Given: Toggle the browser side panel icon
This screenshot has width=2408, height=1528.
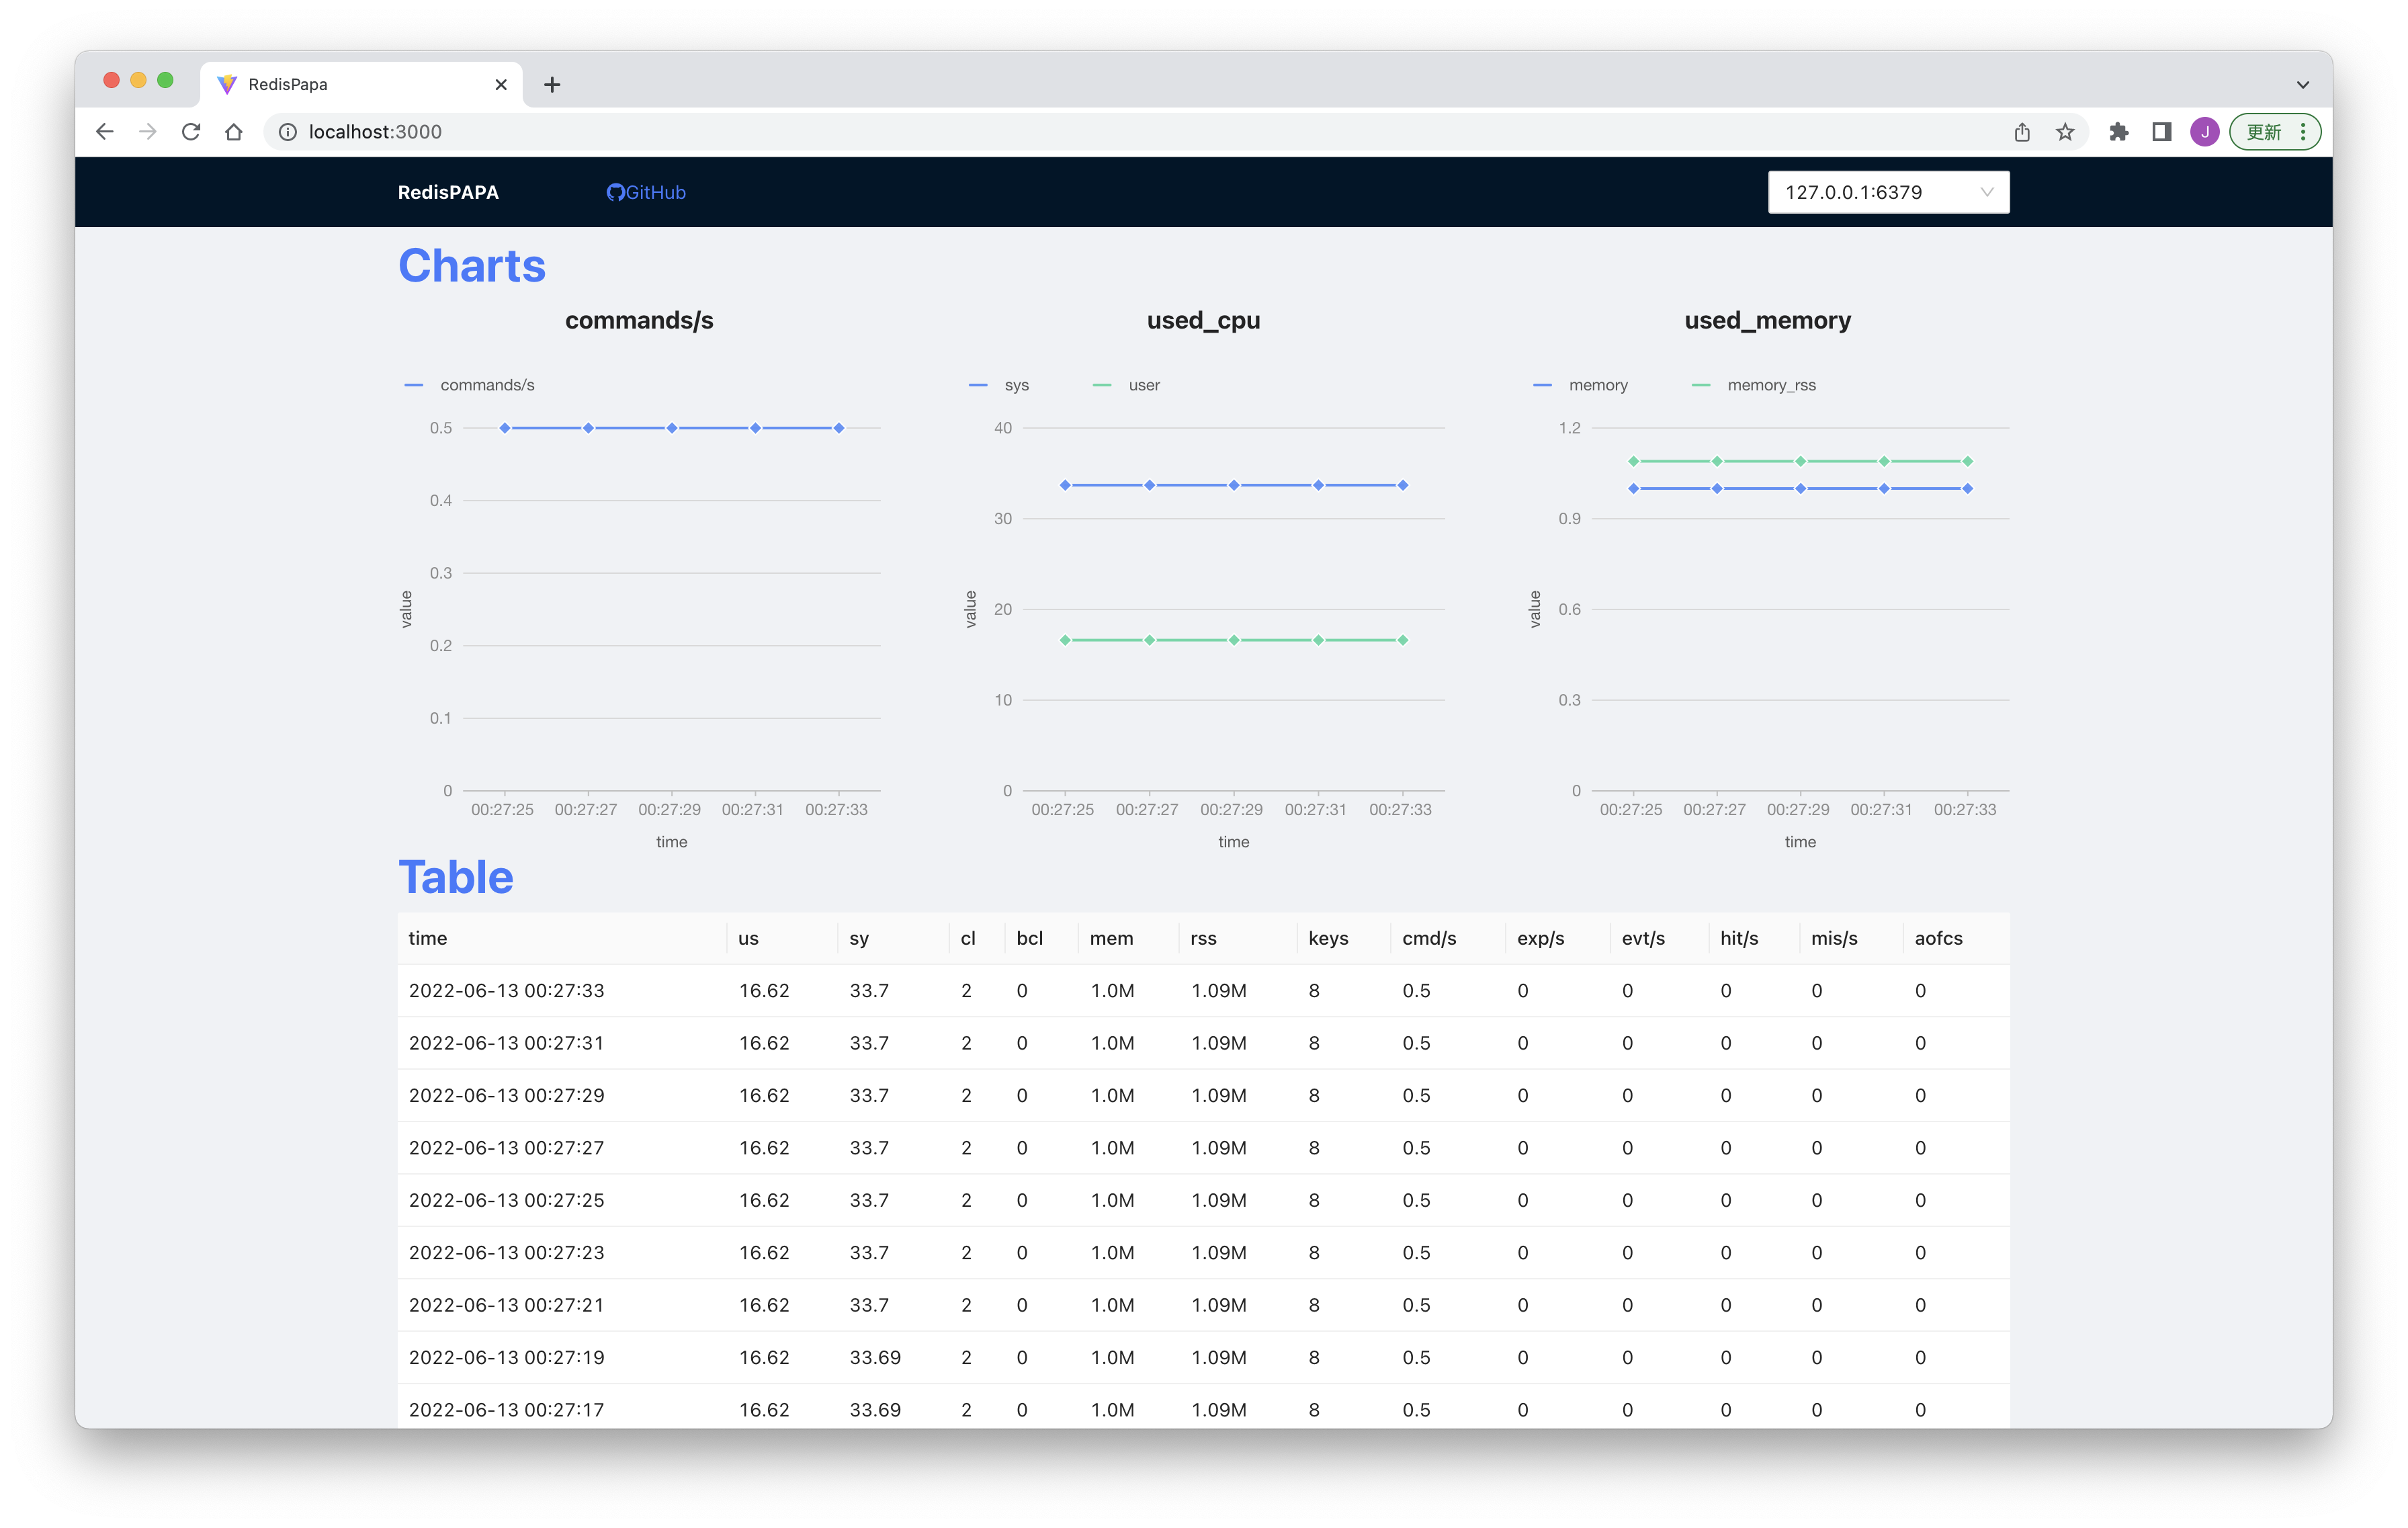Looking at the screenshot, I should coord(2161,132).
